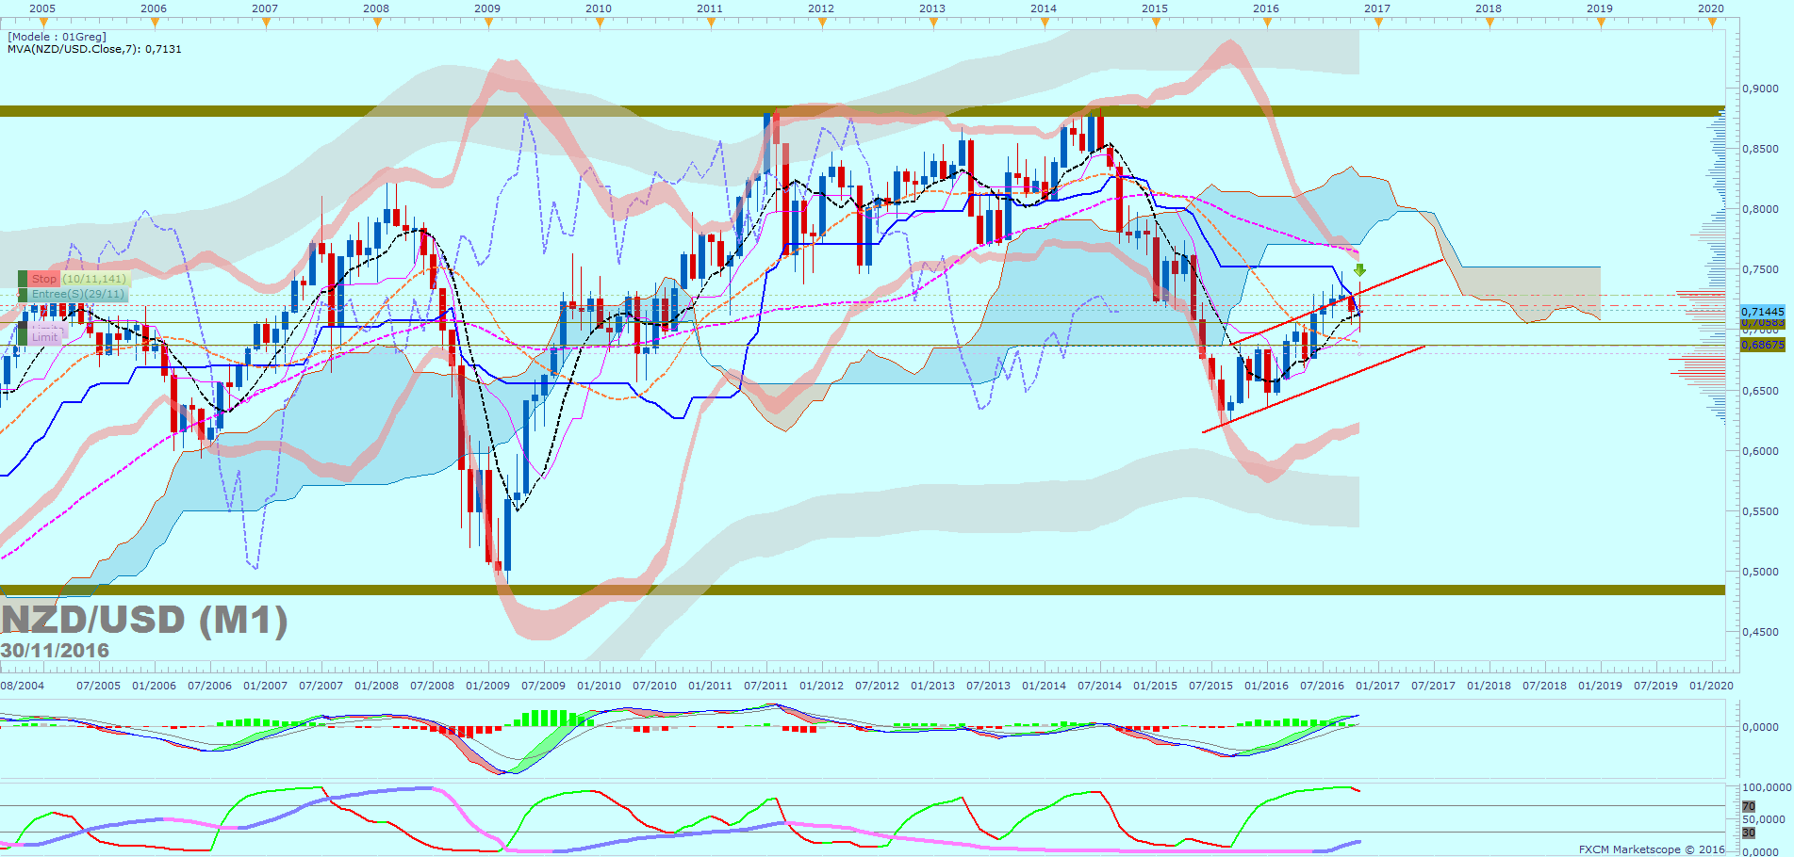Screen dimensions: 1794x857
Task: Click the orange period marker under 2011
Action: coord(710,23)
